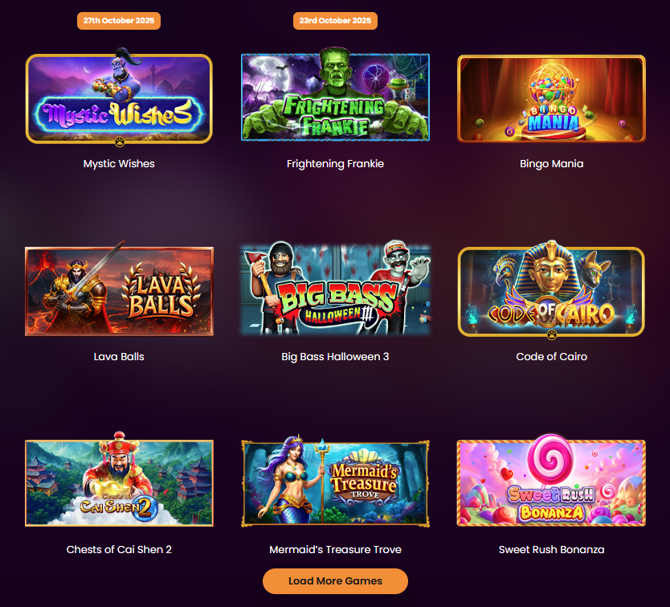Click the paw icon under Mystic Wishes

click(x=120, y=141)
